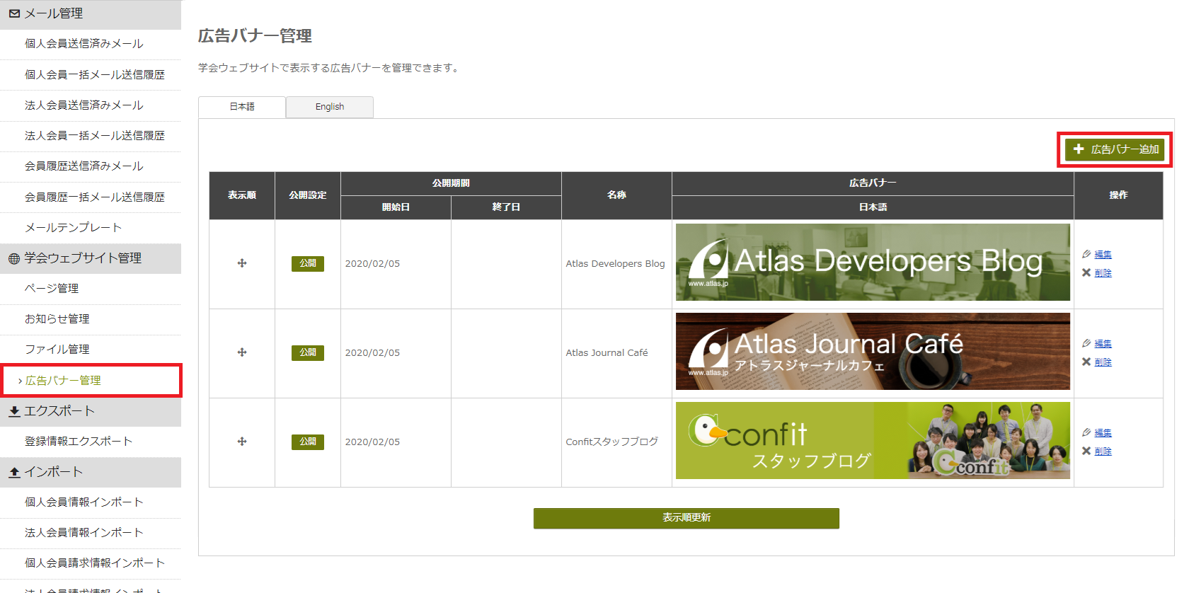The height and width of the screenshot is (593, 1201).
Task: Click the 公開 badge for Atlas Journal Café
Action: click(x=308, y=352)
